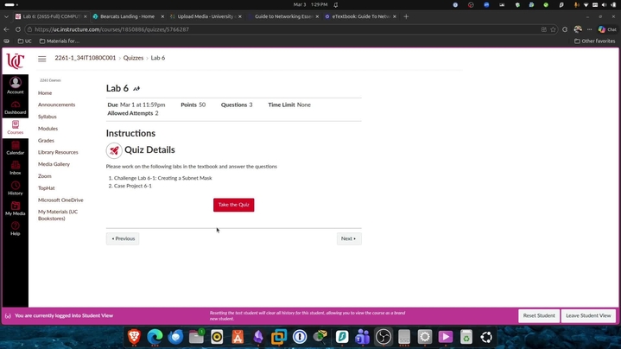Go to the Canvas Dashboard
Viewport: 621px width, 349px height.
tap(15, 107)
